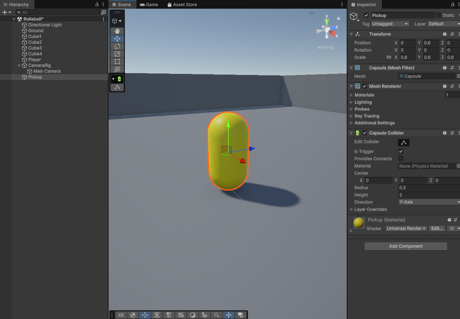Screen dimensions: 460x319
Task: Click the Pickup material preview sphere
Action: click(x=359, y=223)
